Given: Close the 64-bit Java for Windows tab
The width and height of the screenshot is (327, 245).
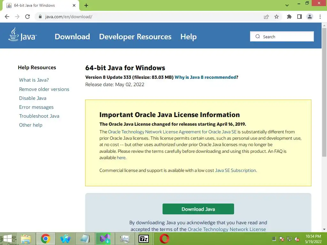Looking at the screenshot, I should pos(74,5).
